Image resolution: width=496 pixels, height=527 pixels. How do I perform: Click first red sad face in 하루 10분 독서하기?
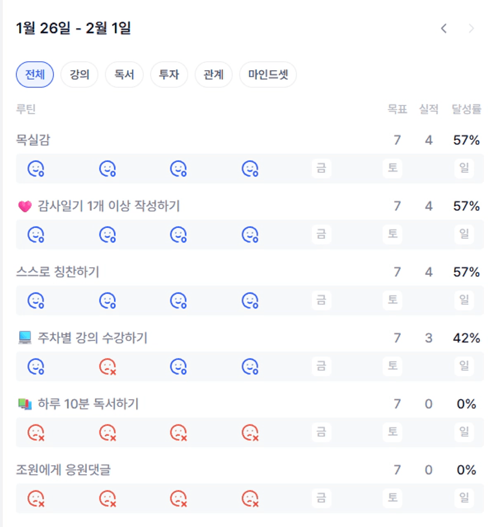pos(36,432)
